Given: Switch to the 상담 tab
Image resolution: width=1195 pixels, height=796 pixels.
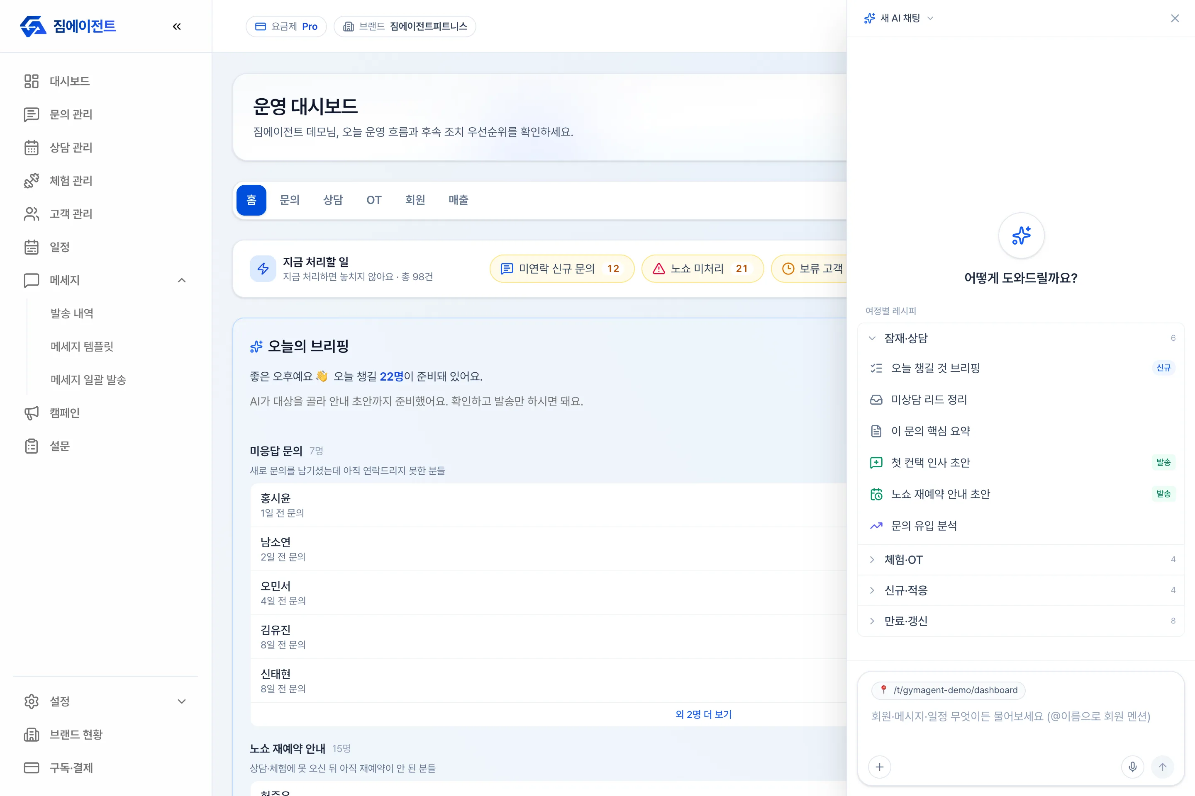Looking at the screenshot, I should click(x=333, y=200).
